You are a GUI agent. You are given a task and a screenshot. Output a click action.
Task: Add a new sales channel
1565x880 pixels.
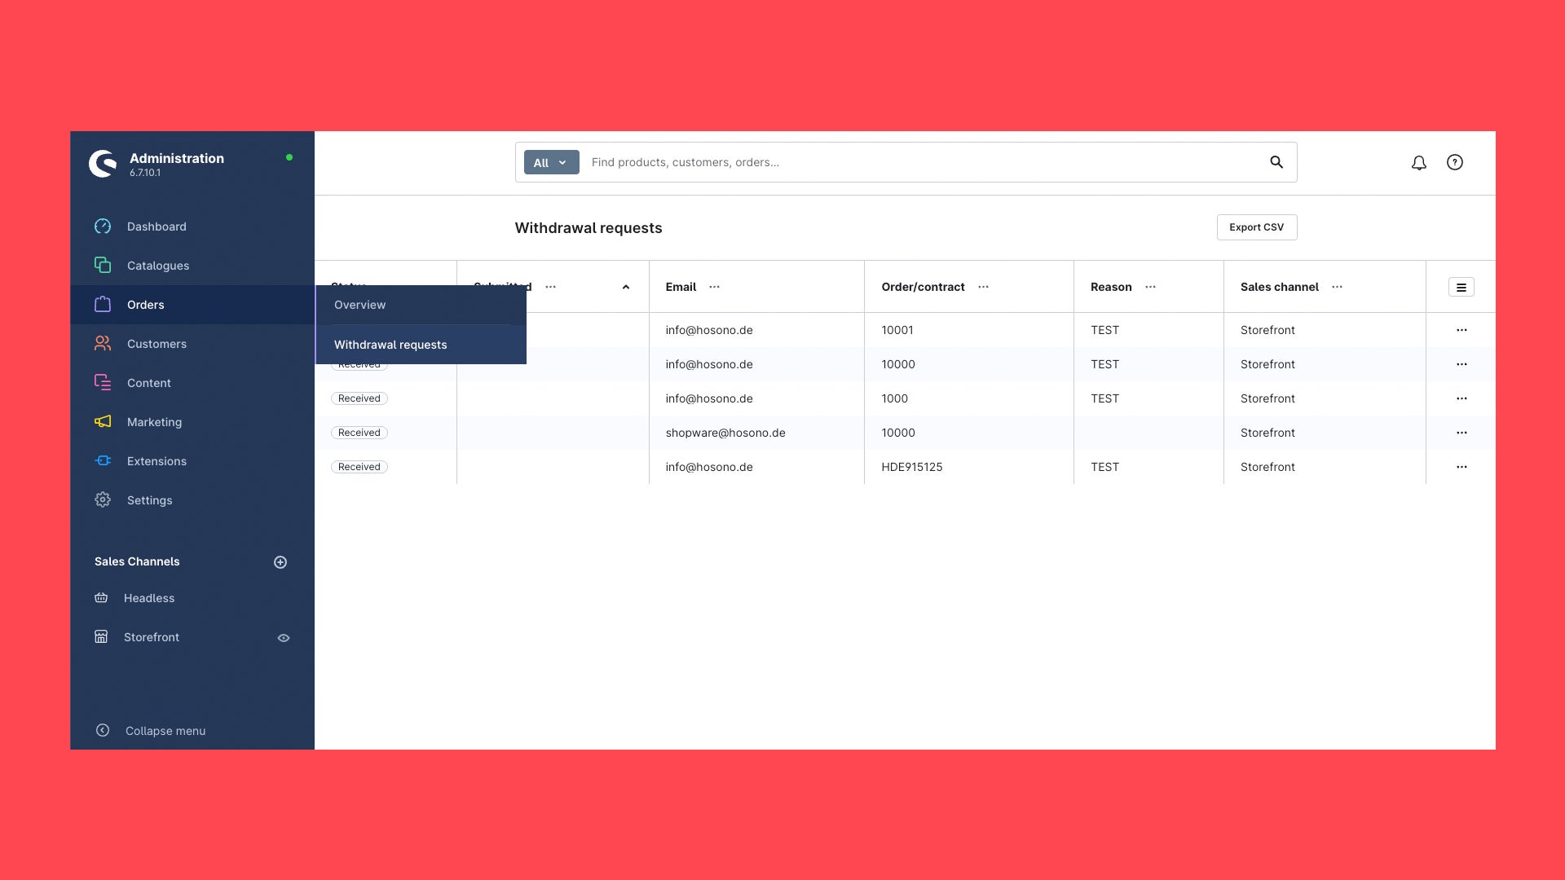click(x=280, y=562)
